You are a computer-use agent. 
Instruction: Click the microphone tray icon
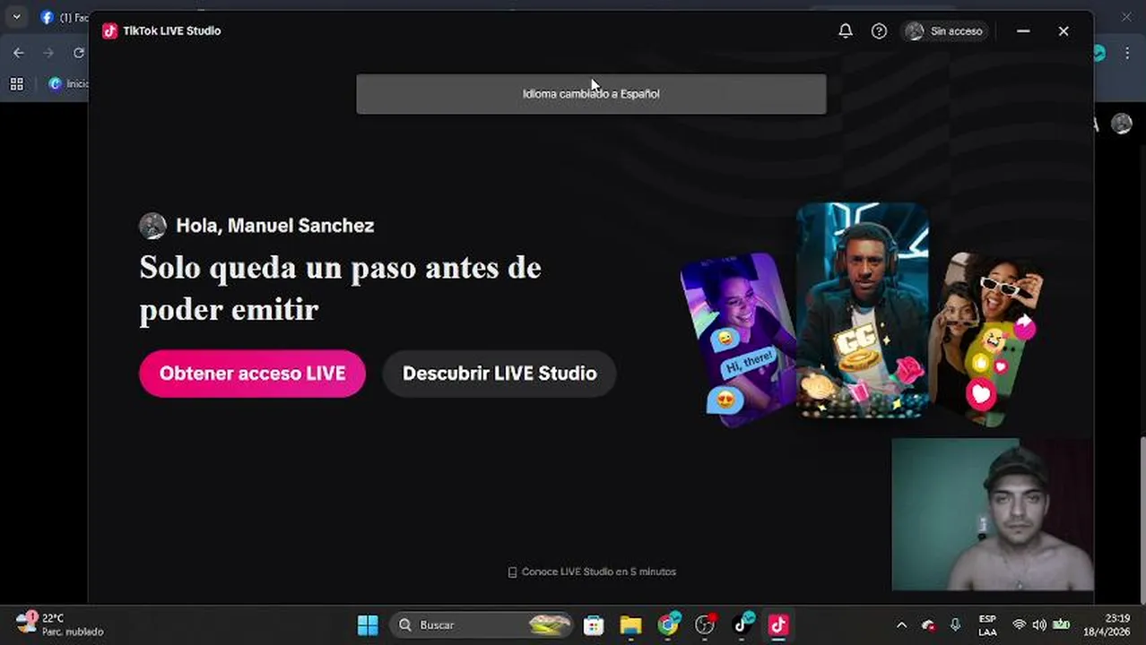[x=955, y=625]
